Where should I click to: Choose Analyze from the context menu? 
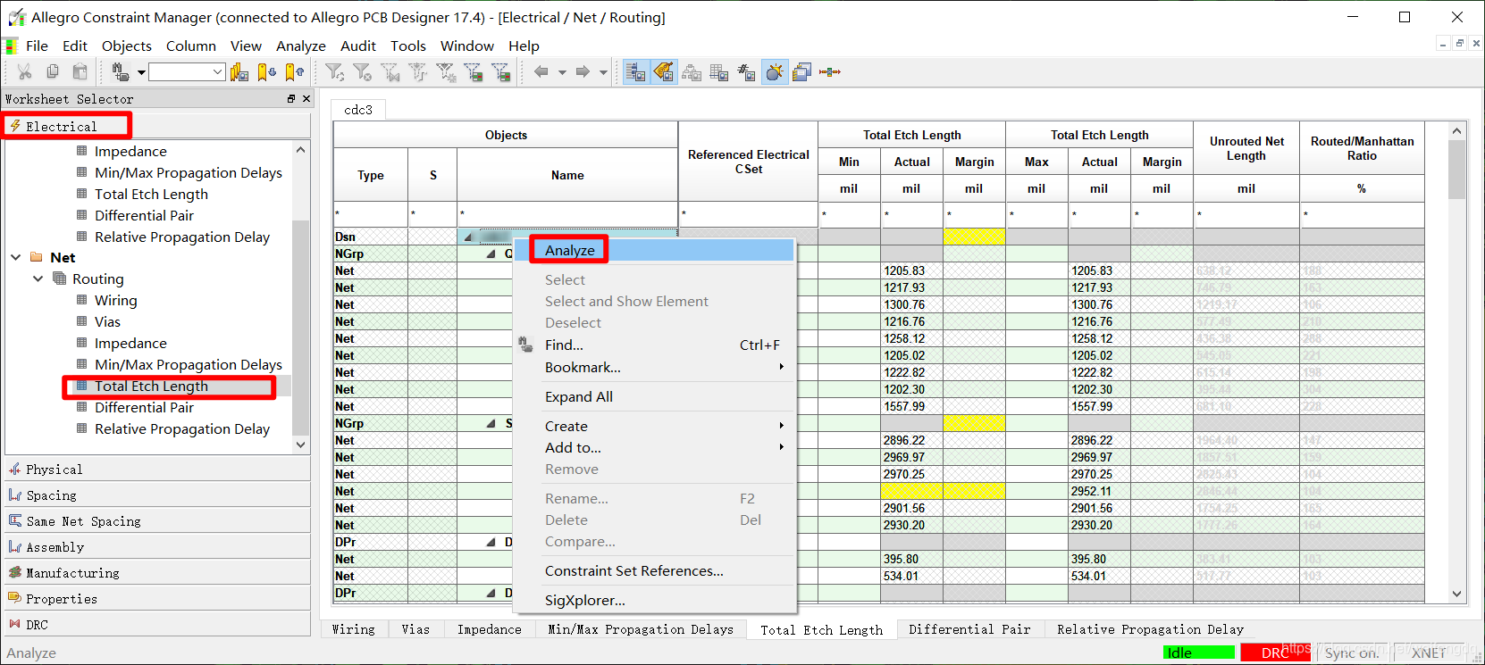(570, 250)
